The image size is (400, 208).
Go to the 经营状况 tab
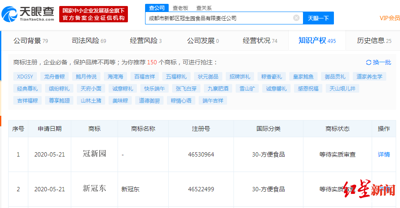click(x=260, y=41)
